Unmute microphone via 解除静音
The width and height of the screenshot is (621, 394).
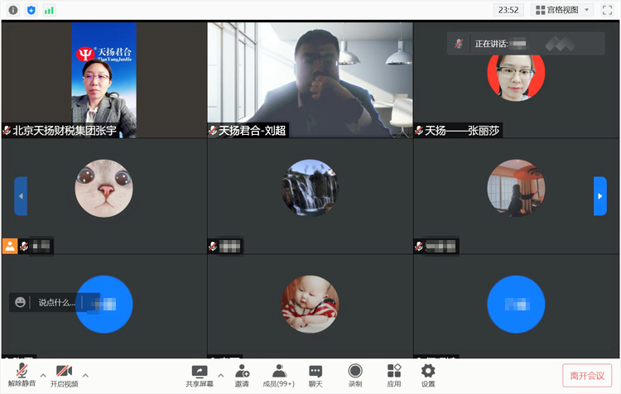(x=20, y=375)
